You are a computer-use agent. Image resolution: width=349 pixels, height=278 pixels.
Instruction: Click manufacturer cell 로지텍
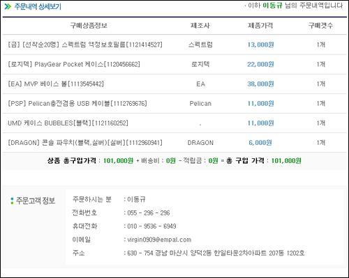[x=200, y=64]
